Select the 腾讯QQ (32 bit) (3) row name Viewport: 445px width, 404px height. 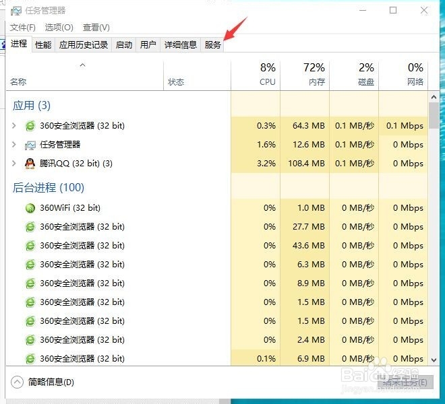[76, 164]
